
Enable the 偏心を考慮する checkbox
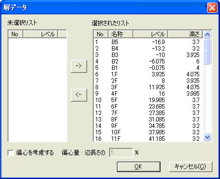[11, 153]
